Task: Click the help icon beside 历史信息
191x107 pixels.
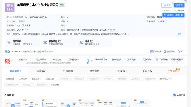Action: tap(179, 71)
